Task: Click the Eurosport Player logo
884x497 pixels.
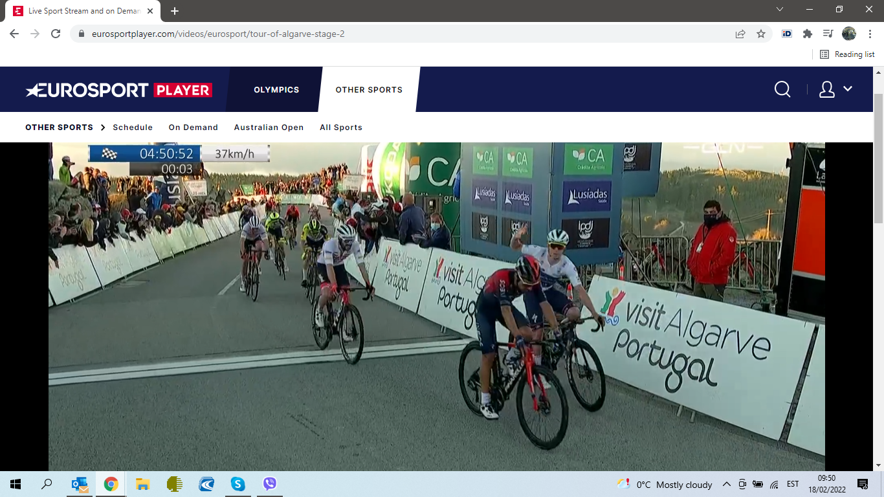Action: 118,90
